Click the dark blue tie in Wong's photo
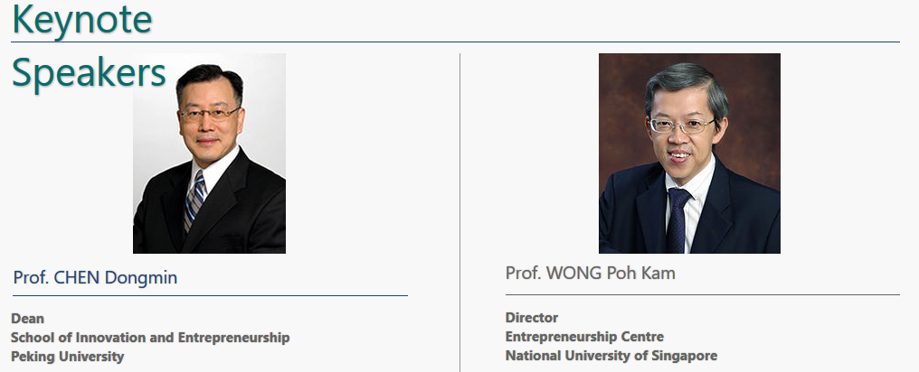The width and height of the screenshot is (919, 372). click(x=677, y=220)
